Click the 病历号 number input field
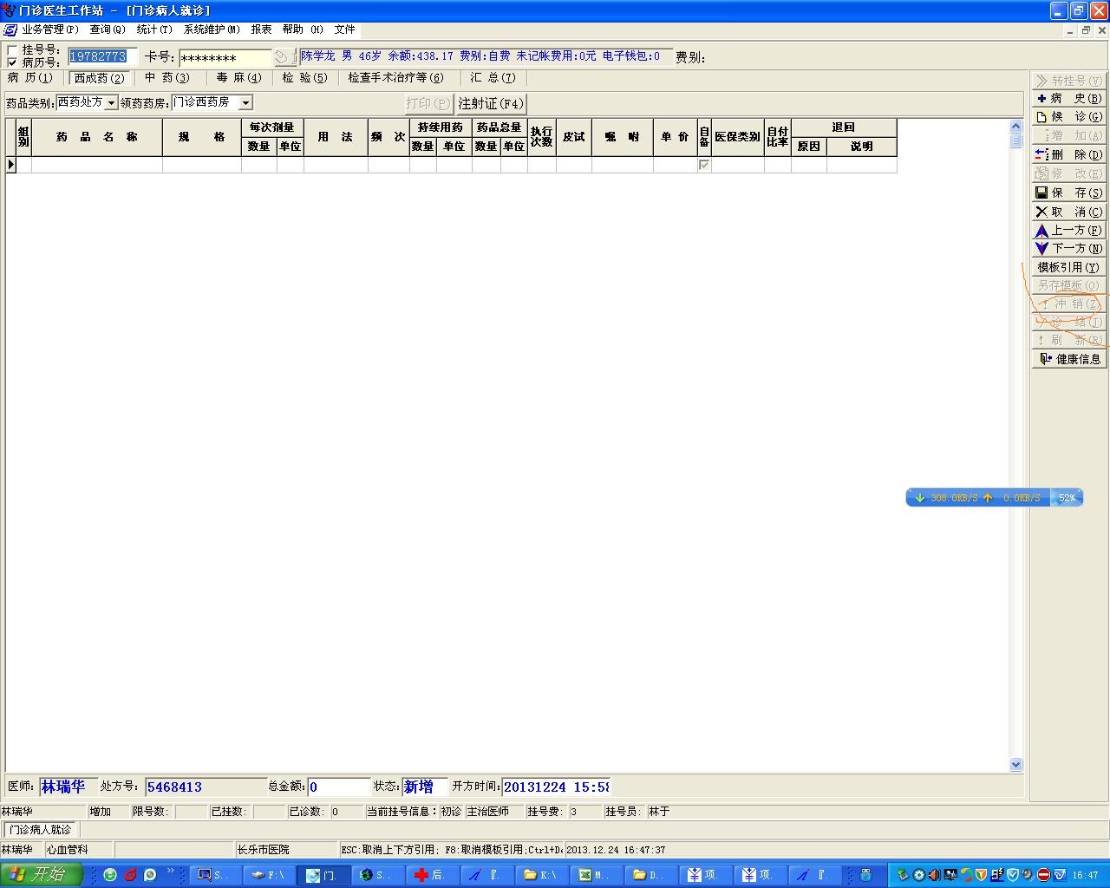 (102, 56)
